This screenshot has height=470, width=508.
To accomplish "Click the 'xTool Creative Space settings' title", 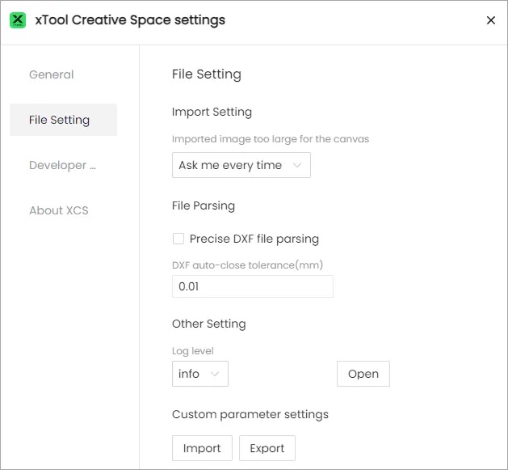I will click(130, 20).
